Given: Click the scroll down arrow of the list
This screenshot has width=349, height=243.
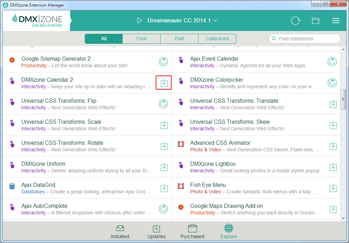Looking at the screenshot, I should click(343, 219).
